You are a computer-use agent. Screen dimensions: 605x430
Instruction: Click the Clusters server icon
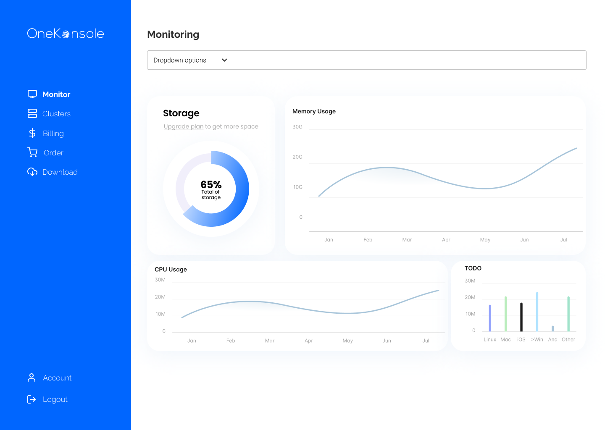32,113
